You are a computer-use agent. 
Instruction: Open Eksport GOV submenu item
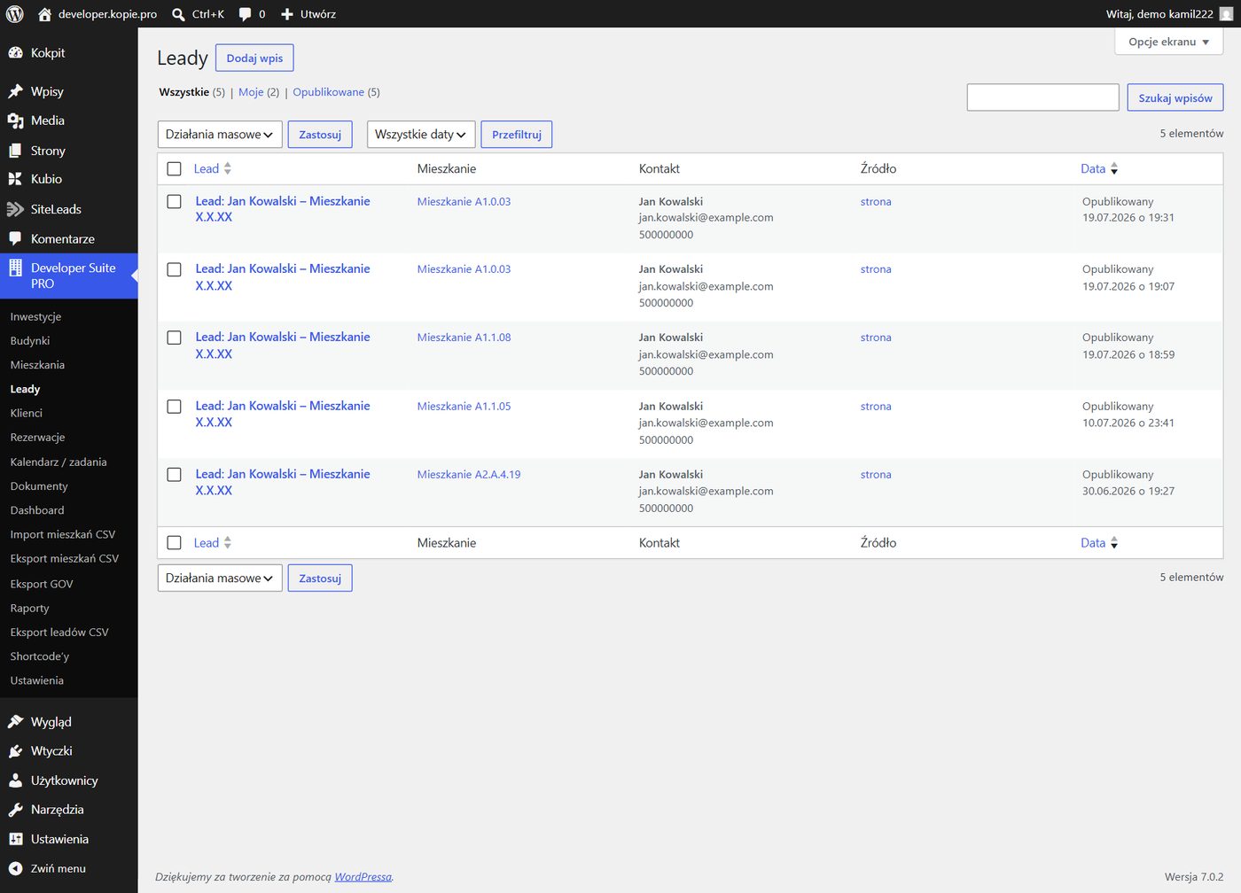coord(42,584)
